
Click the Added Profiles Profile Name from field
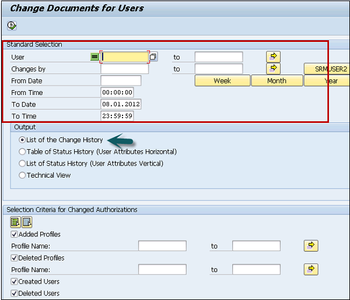162,246
